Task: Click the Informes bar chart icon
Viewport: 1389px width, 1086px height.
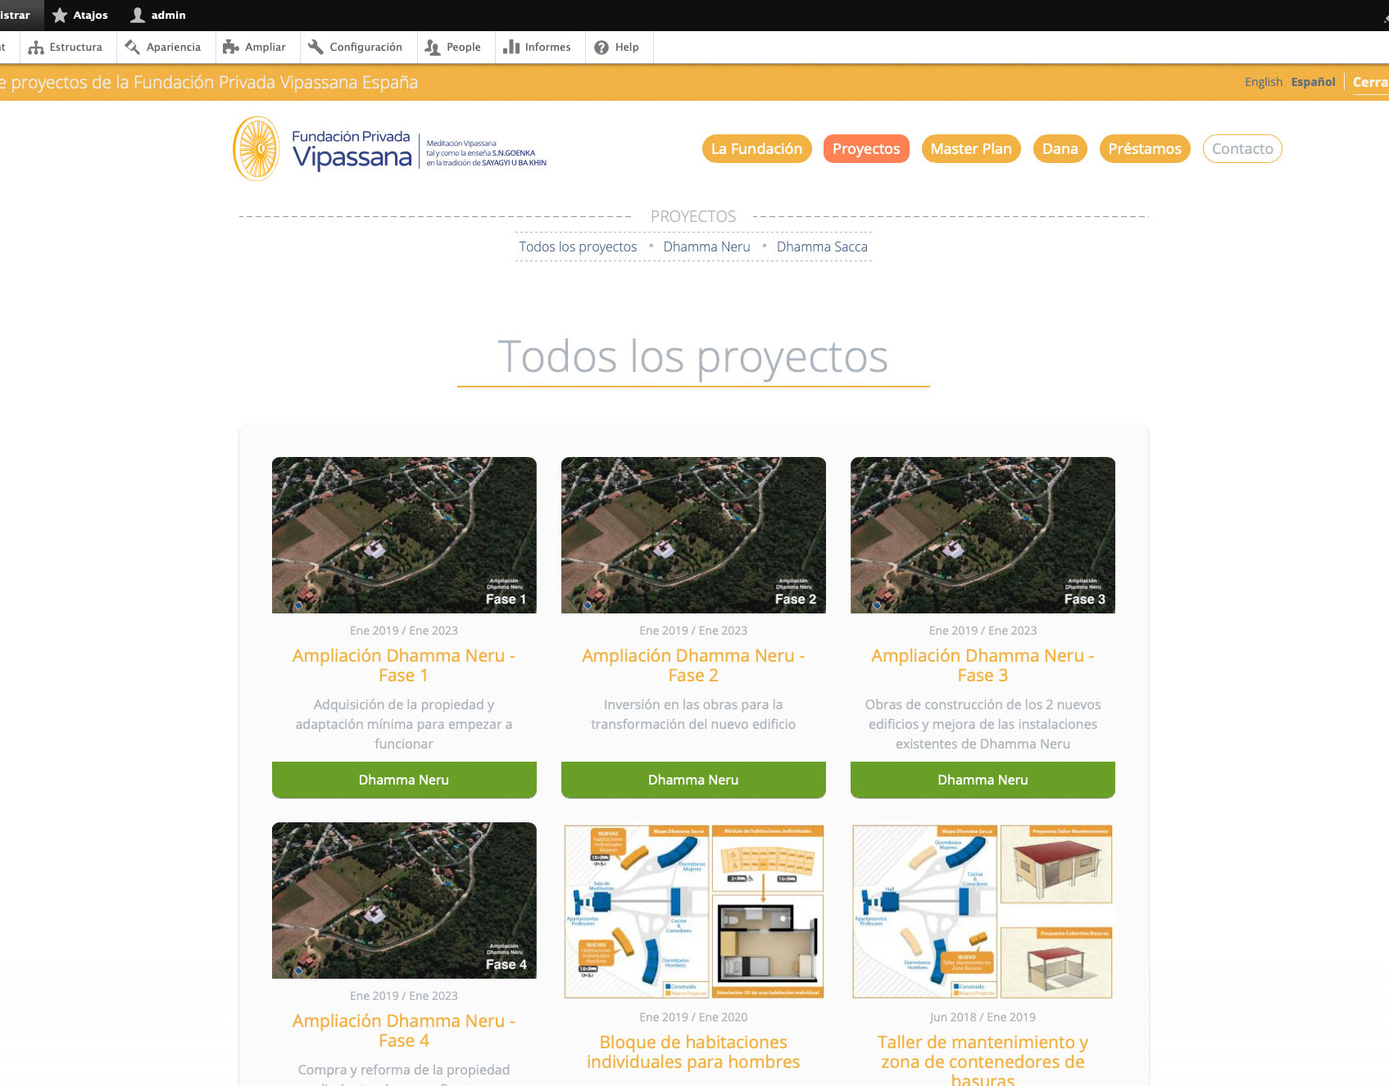Action: click(511, 48)
